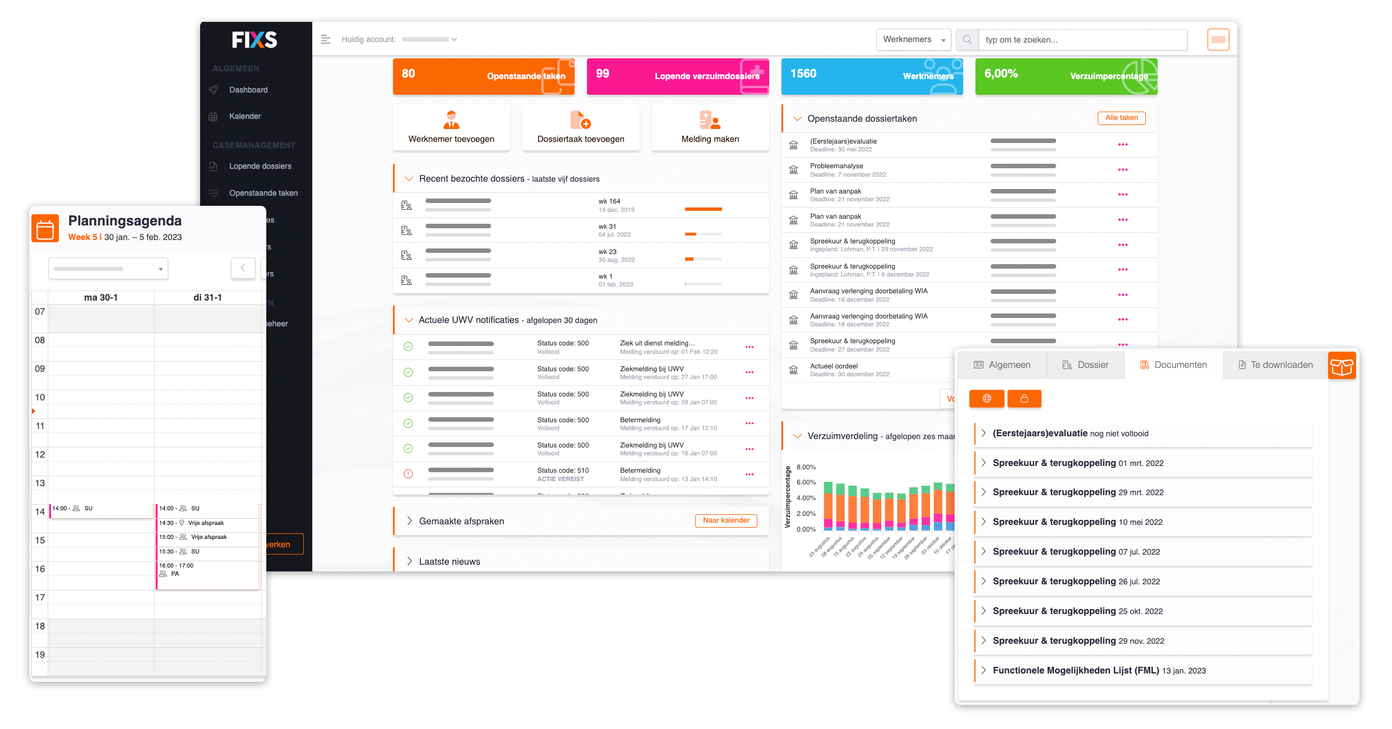
Task: Click Openstaande taken sidebar list icon
Action: [213, 193]
